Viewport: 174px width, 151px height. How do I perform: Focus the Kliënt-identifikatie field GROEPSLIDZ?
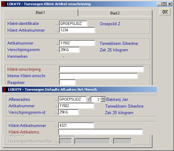[73, 24]
